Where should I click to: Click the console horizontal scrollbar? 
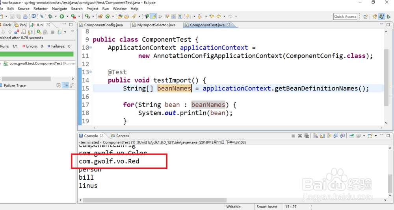tap(155, 200)
